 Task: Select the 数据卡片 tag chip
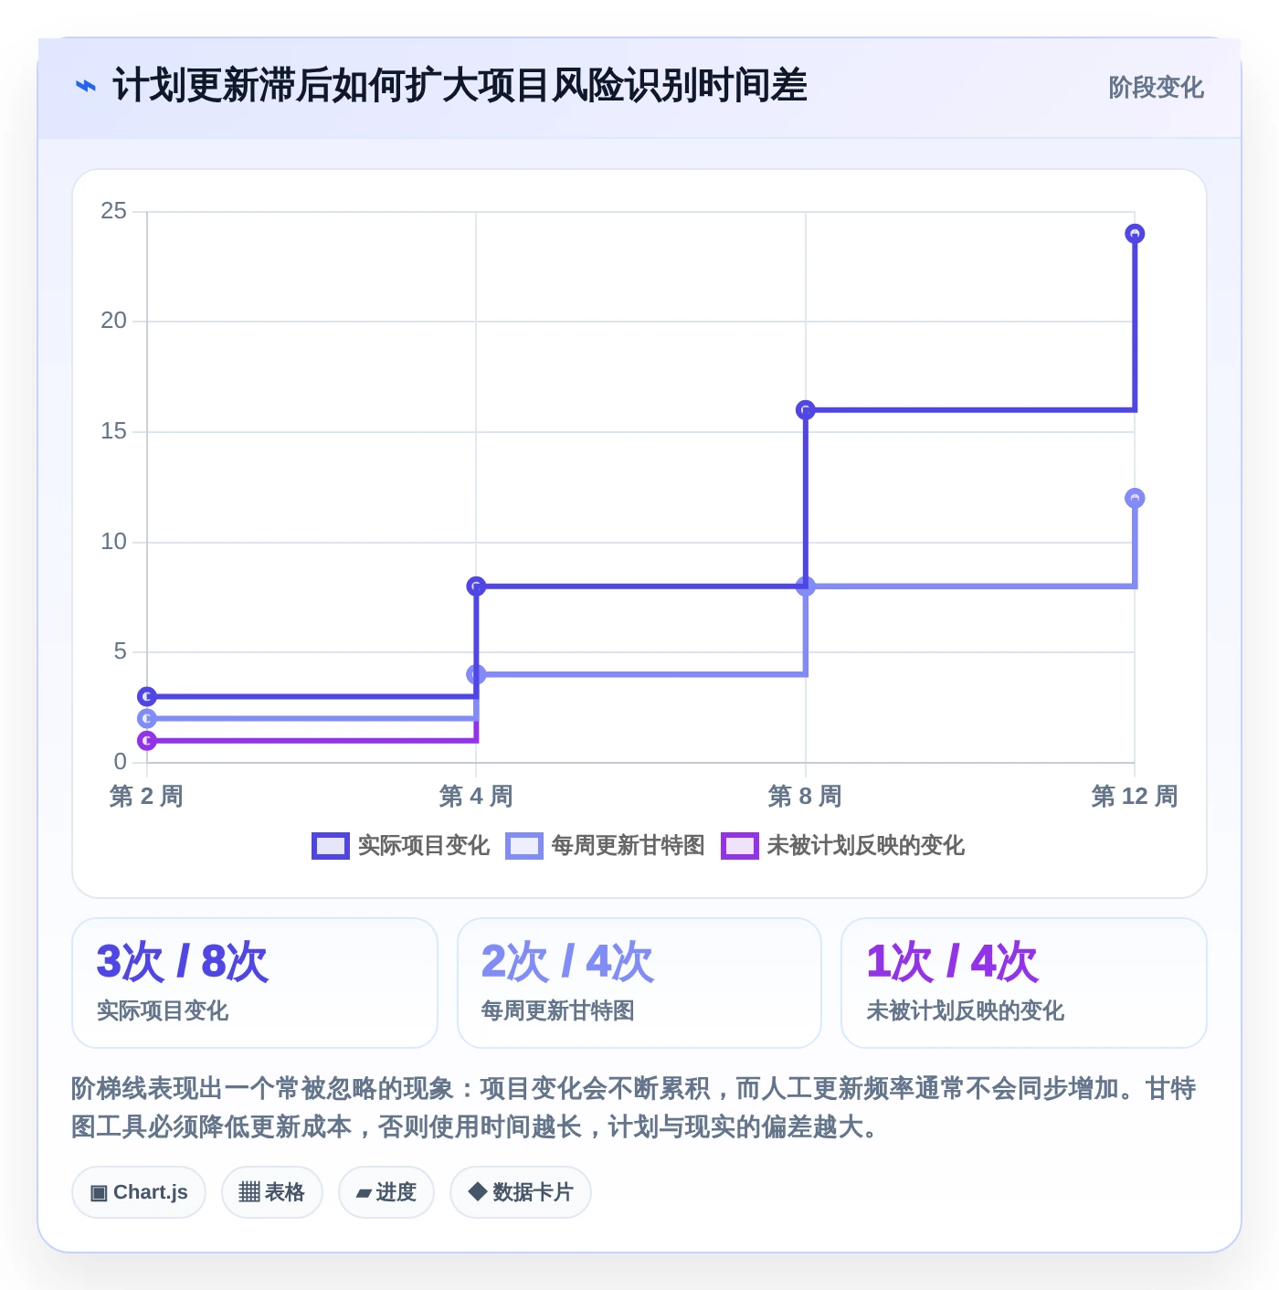(521, 1192)
